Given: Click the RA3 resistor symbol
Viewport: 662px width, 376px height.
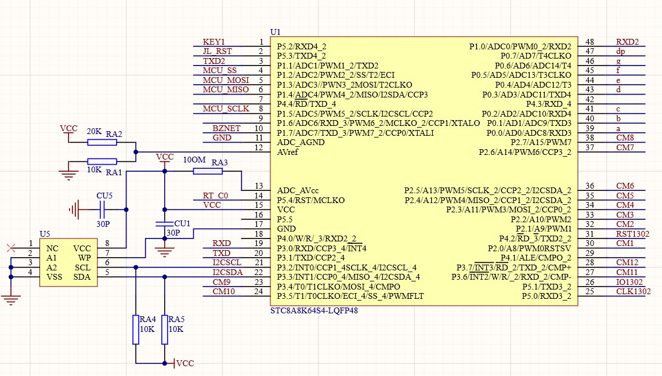Looking at the screenshot, I should pyautogui.click(x=208, y=171).
